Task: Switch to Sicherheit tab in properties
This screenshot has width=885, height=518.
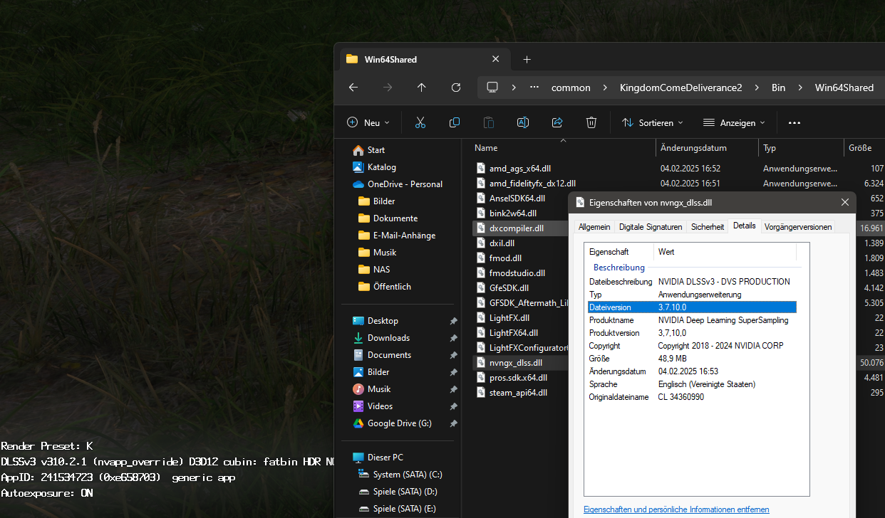Action: 708,227
